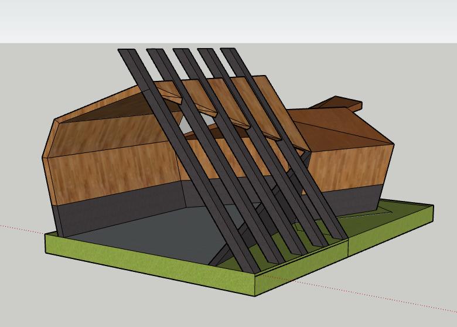The height and width of the screenshot is (327, 457).
Task: Select the small wooden flap atop right roof
Action: click(338, 103)
